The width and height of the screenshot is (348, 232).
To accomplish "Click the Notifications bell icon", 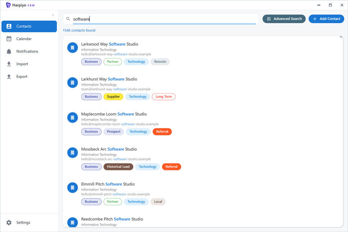I will pos(9,51).
